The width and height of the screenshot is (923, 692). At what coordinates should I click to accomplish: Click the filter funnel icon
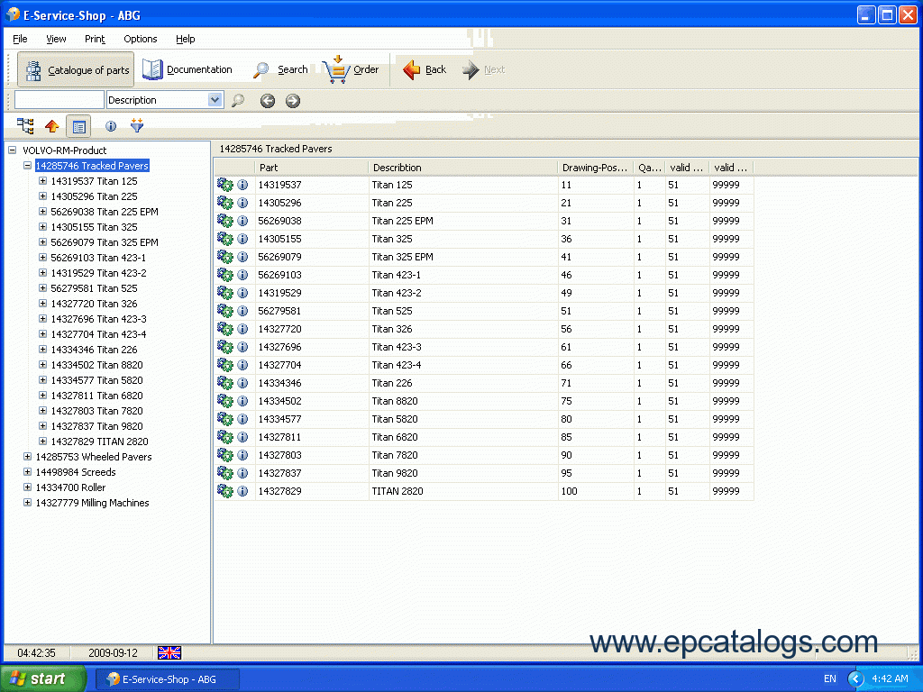coord(137,125)
